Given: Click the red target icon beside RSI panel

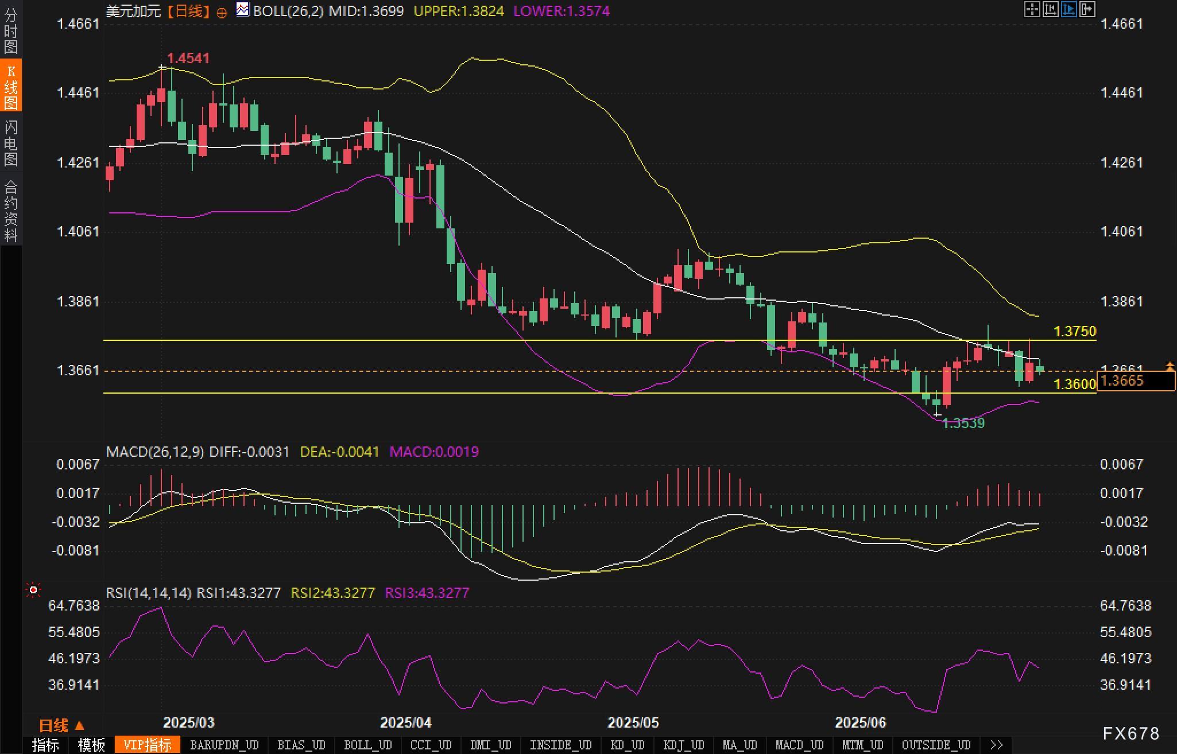Looking at the screenshot, I should [33, 590].
